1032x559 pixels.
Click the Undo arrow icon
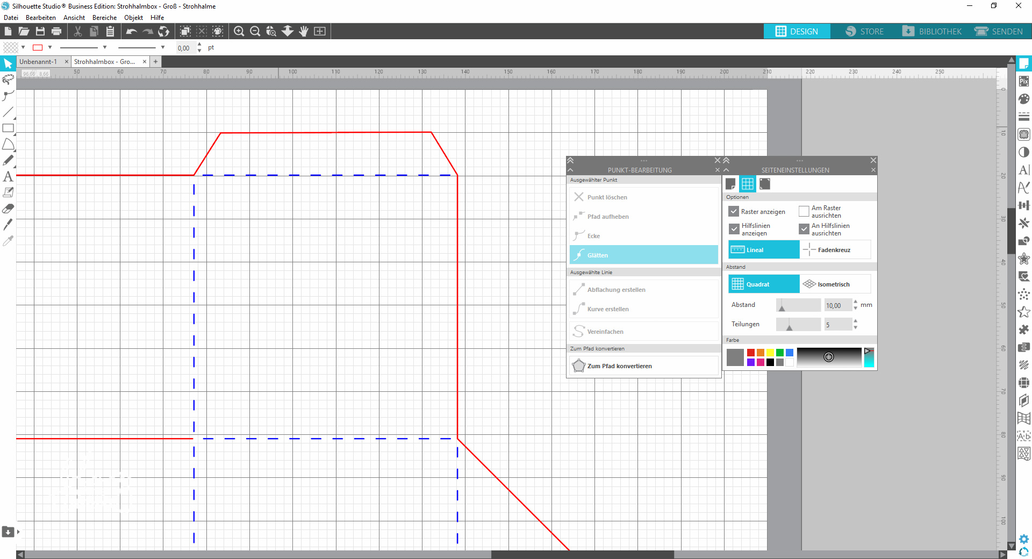[131, 32]
